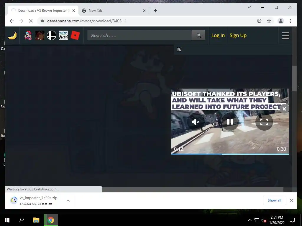Screen dimensions: 302x226
Task: Open File Explorer from taskbar
Action: (36, 220)
